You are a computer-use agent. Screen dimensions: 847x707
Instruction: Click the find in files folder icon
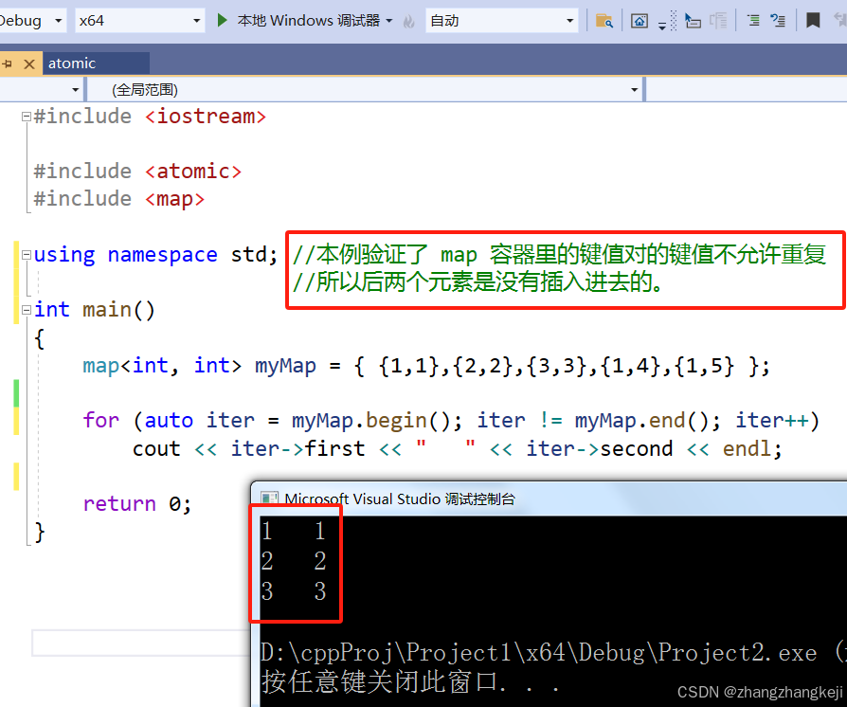(x=604, y=21)
